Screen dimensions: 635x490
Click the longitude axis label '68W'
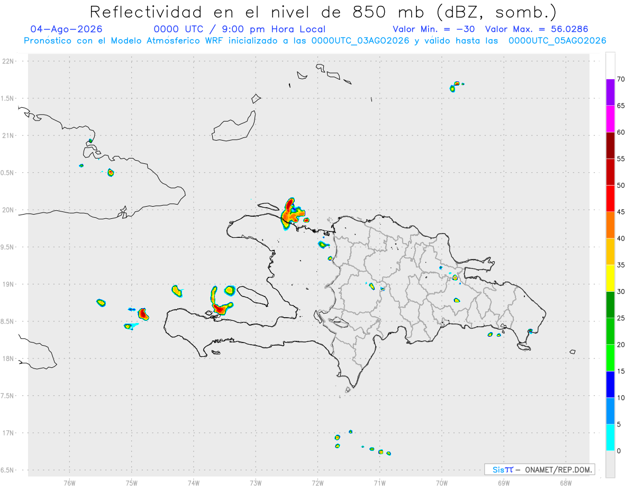(x=565, y=483)
